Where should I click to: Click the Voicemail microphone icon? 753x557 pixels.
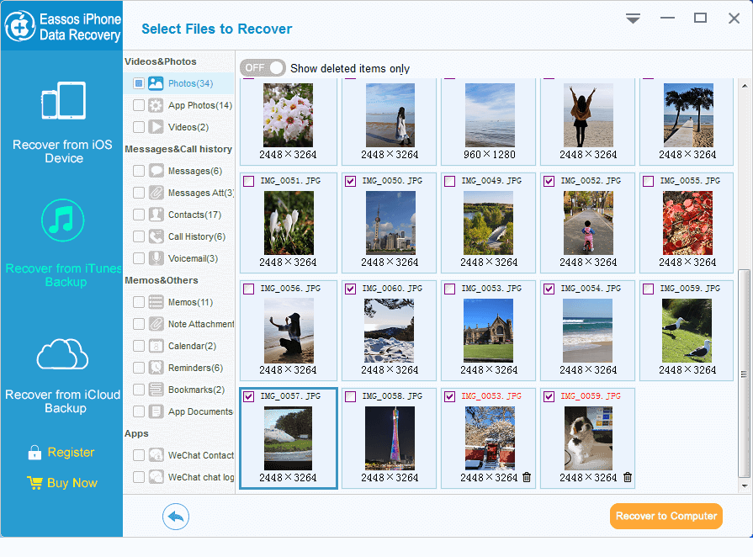156,258
